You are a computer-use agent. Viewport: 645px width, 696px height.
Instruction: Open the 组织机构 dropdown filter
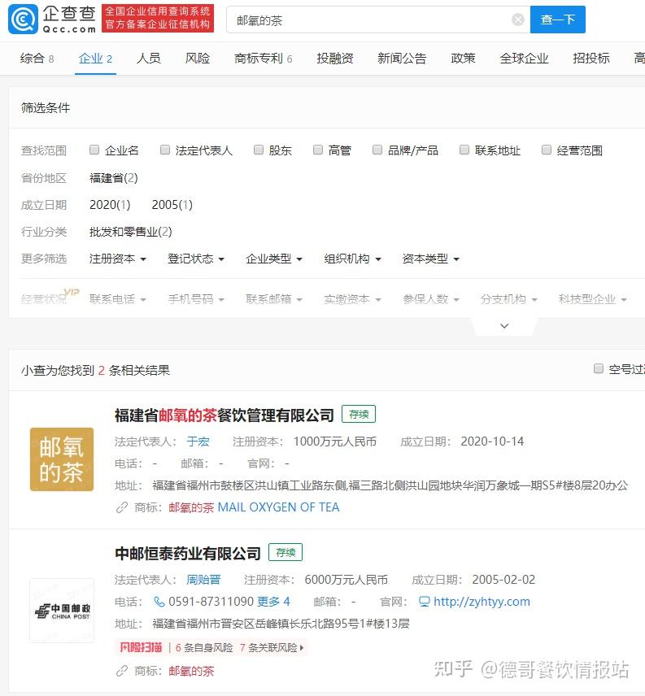point(352,259)
